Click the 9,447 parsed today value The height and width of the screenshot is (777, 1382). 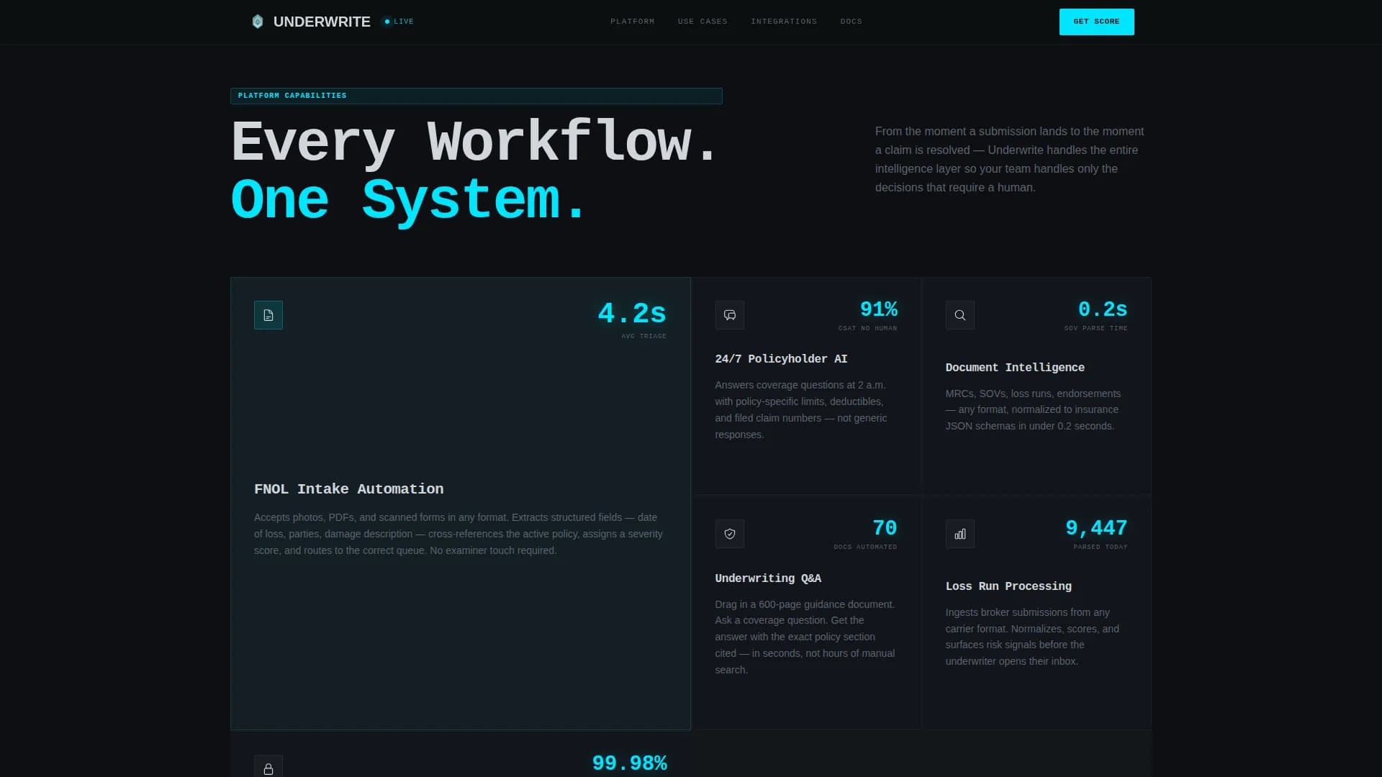[1096, 528]
